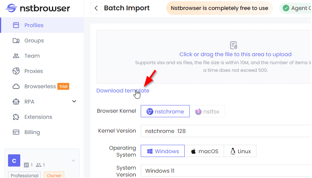Viewport: 312px width, 178px height.
Task: Open the Kernel Version dropdown
Action: point(226,131)
